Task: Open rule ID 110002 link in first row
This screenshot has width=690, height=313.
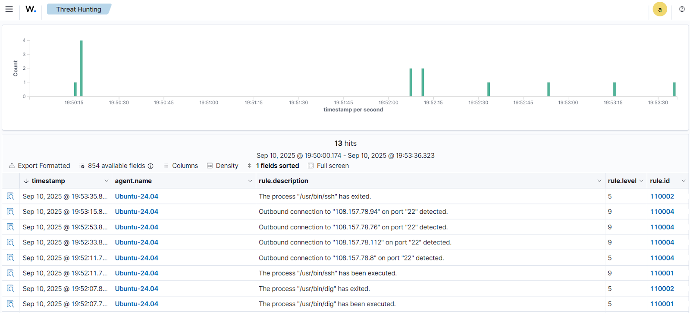Action: pos(662,196)
